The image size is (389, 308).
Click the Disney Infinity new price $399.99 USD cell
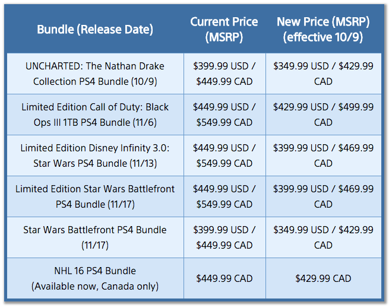(323, 155)
